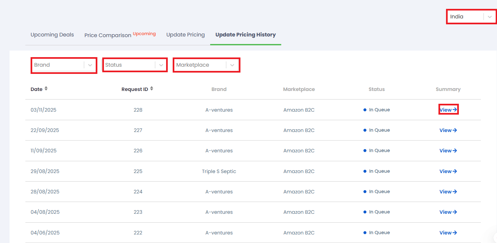
Task: Click the chevron arrow in Brand filter
Action: point(90,65)
